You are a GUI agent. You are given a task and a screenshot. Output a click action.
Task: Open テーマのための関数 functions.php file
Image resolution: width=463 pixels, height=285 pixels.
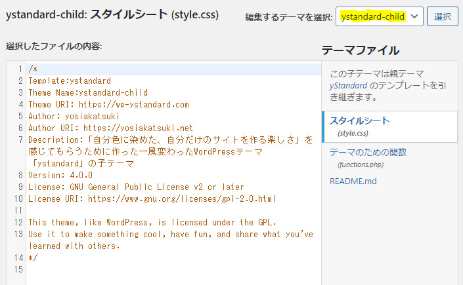368,158
